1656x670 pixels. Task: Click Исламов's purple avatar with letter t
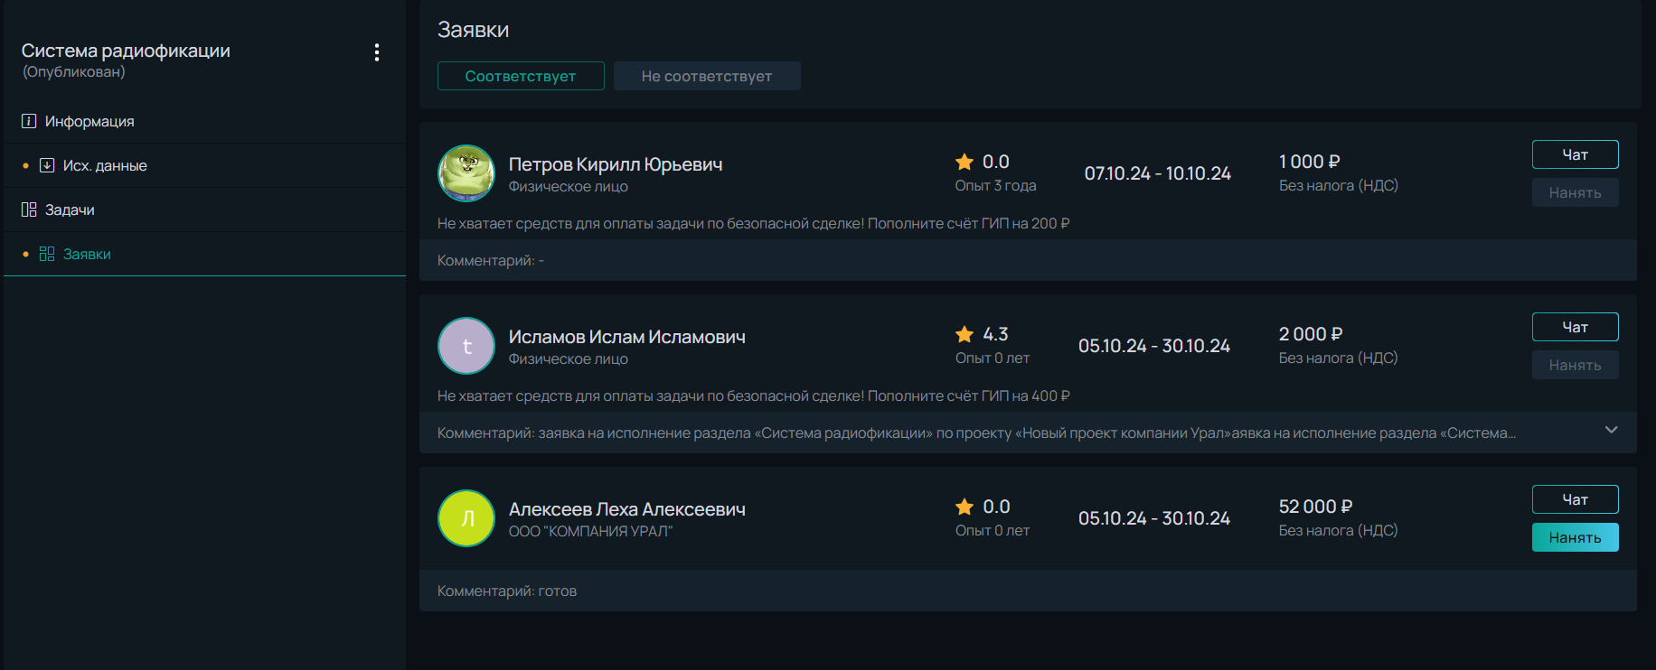pyautogui.click(x=466, y=346)
